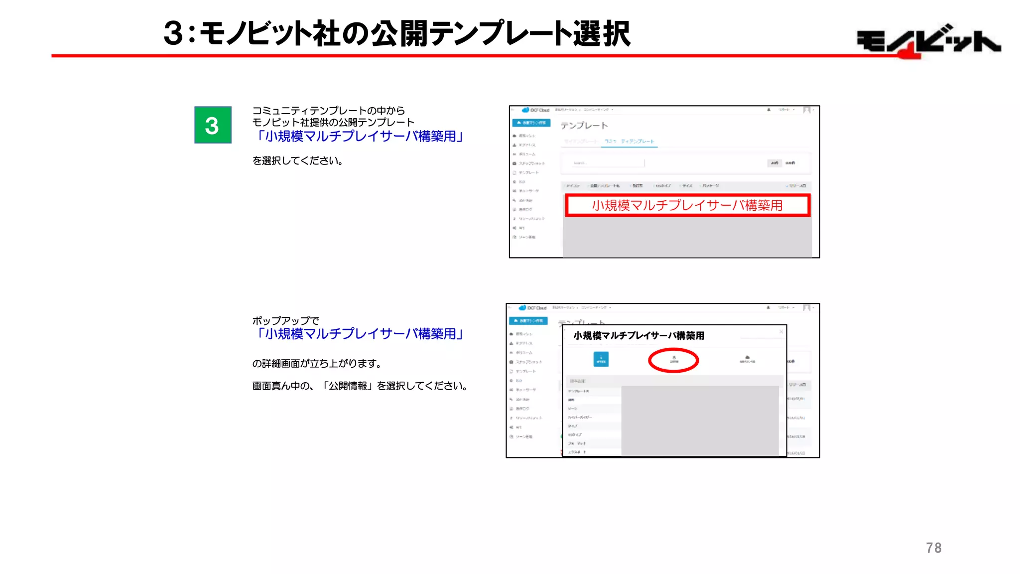Switch to マイテンプレート tab in template list
Image resolution: width=1020 pixels, height=574 pixels.
tap(580, 142)
